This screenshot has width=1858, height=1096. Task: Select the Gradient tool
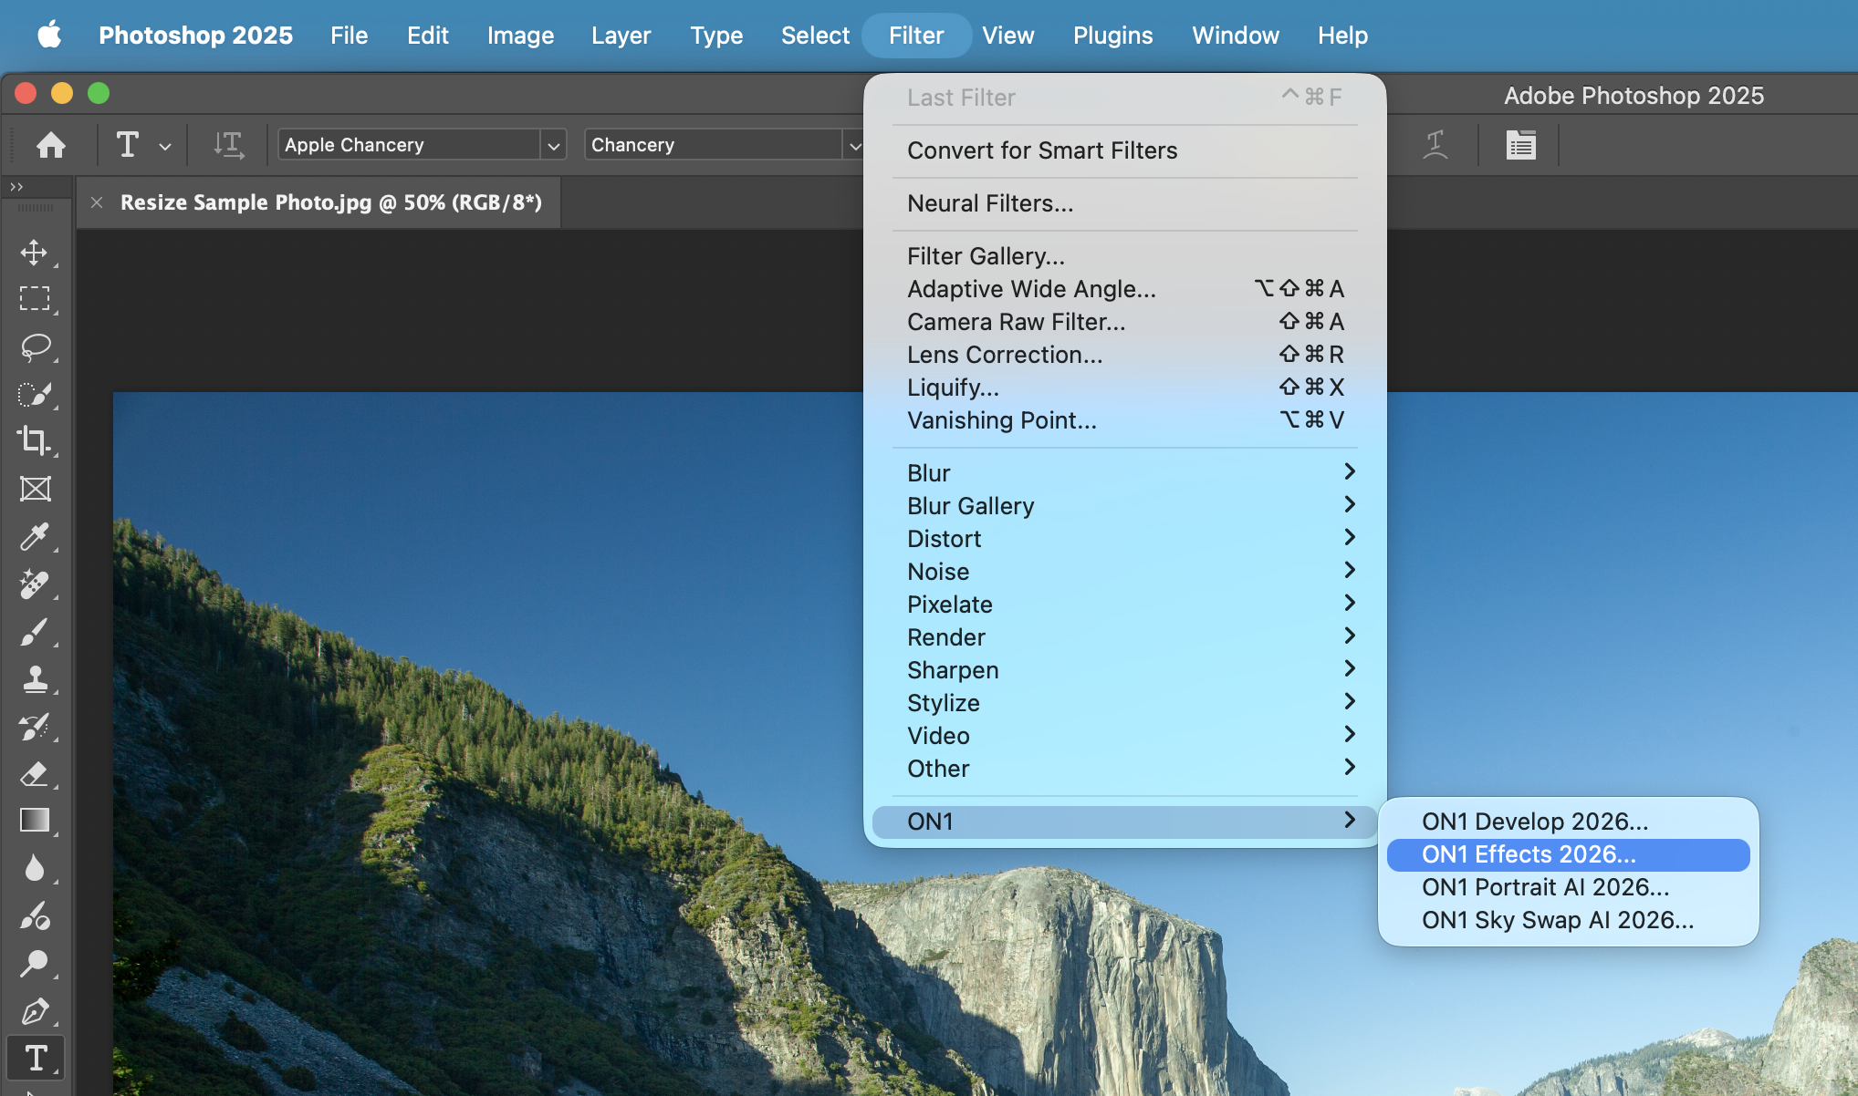pos(35,821)
